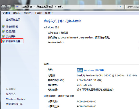Image resolution: width=139 pixels, height=109 pixels.
Task: Open Windows 体验指数 link
Action: pos(94,70)
